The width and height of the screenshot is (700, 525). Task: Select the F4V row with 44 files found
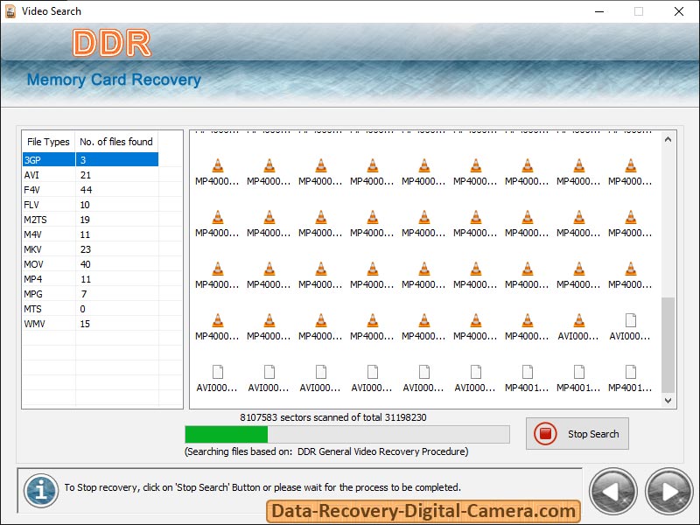48,189
